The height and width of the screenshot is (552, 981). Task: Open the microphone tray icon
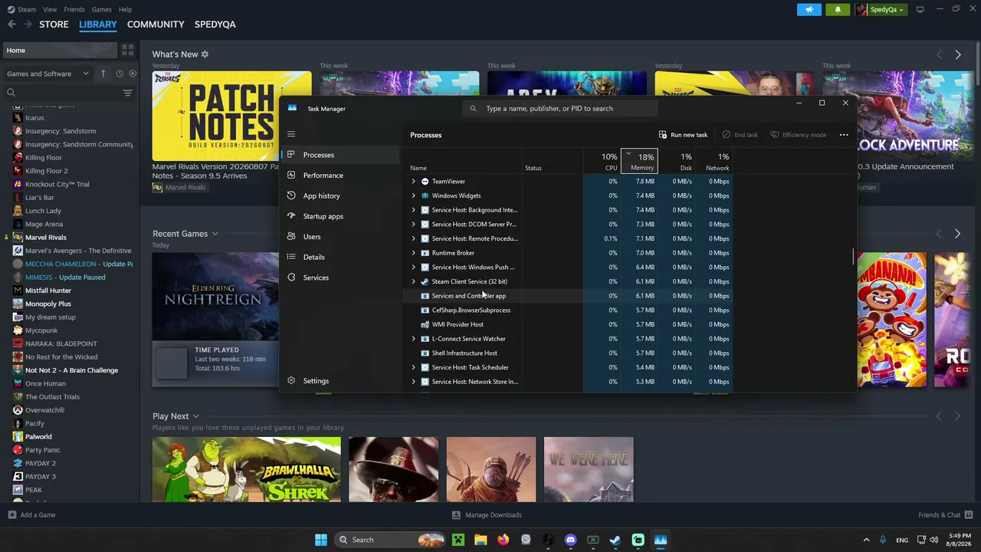click(883, 540)
